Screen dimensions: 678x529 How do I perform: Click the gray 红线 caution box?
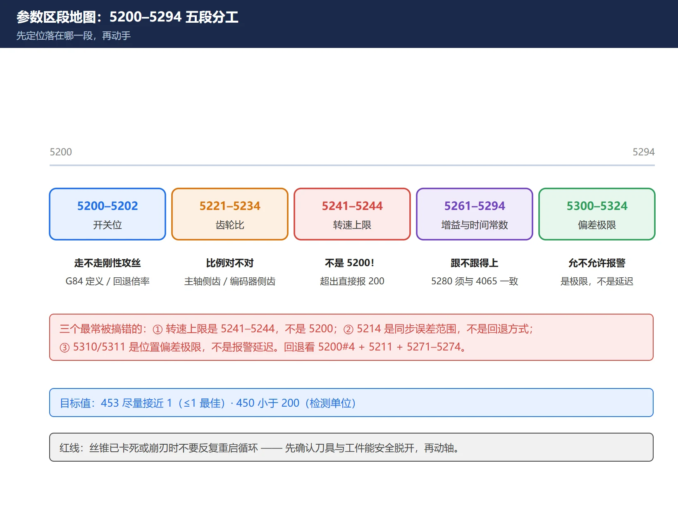pyautogui.click(x=351, y=447)
